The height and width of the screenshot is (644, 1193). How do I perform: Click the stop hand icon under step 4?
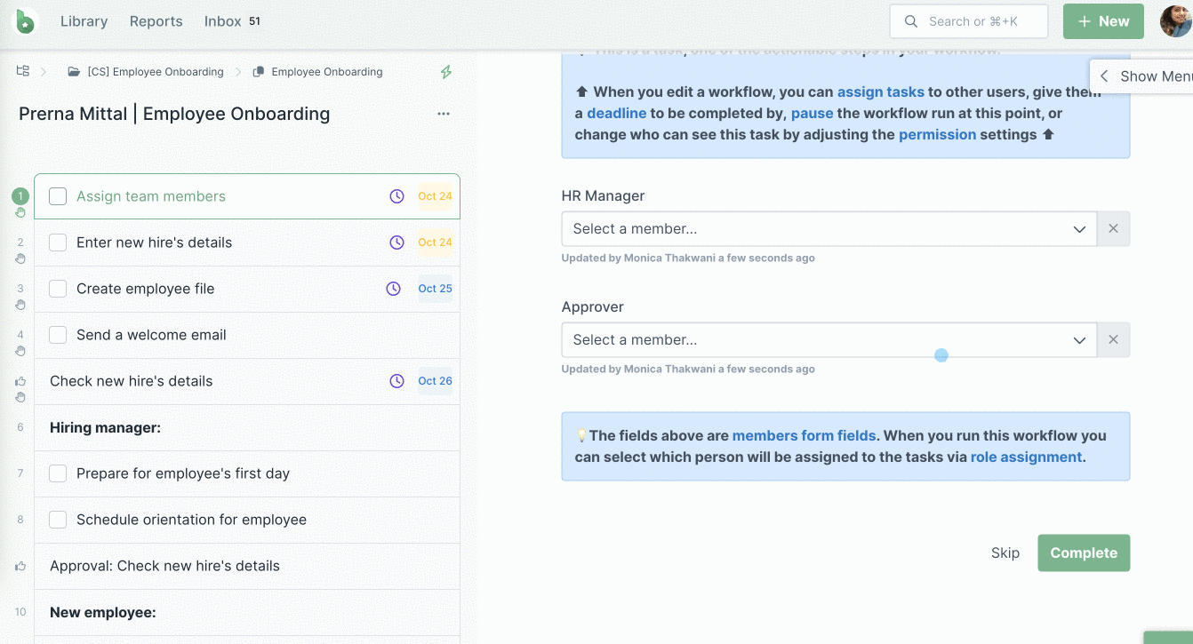(20, 351)
